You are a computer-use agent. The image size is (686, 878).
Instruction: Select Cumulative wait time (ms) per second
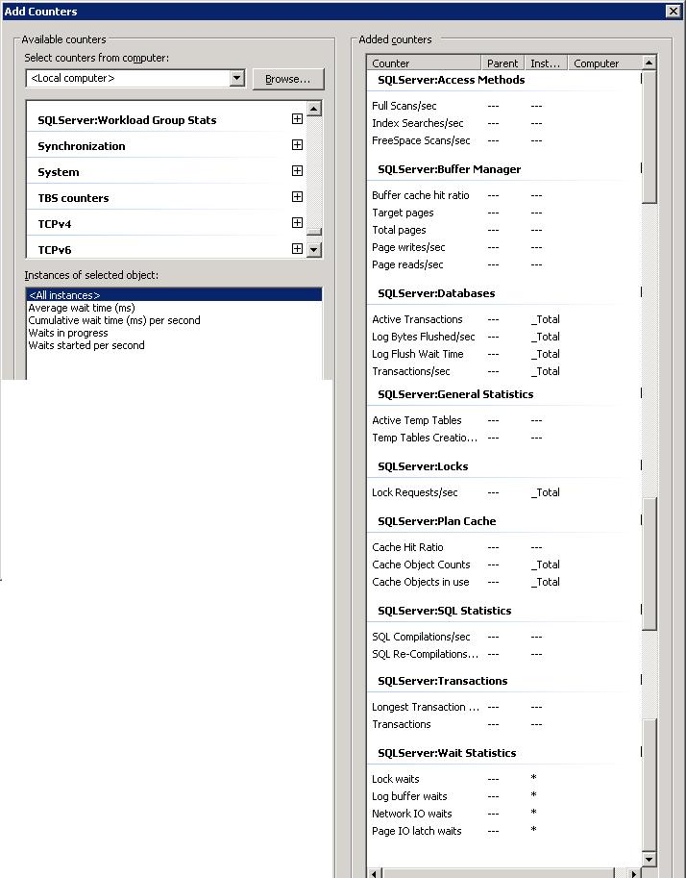[114, 320]
